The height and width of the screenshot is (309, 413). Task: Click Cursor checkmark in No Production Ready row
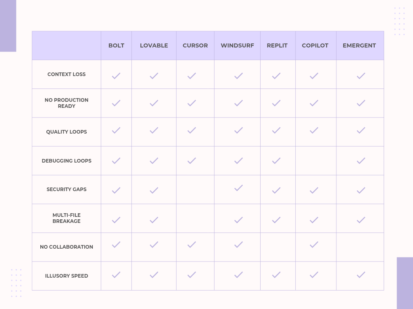click(x=192, y=103)
